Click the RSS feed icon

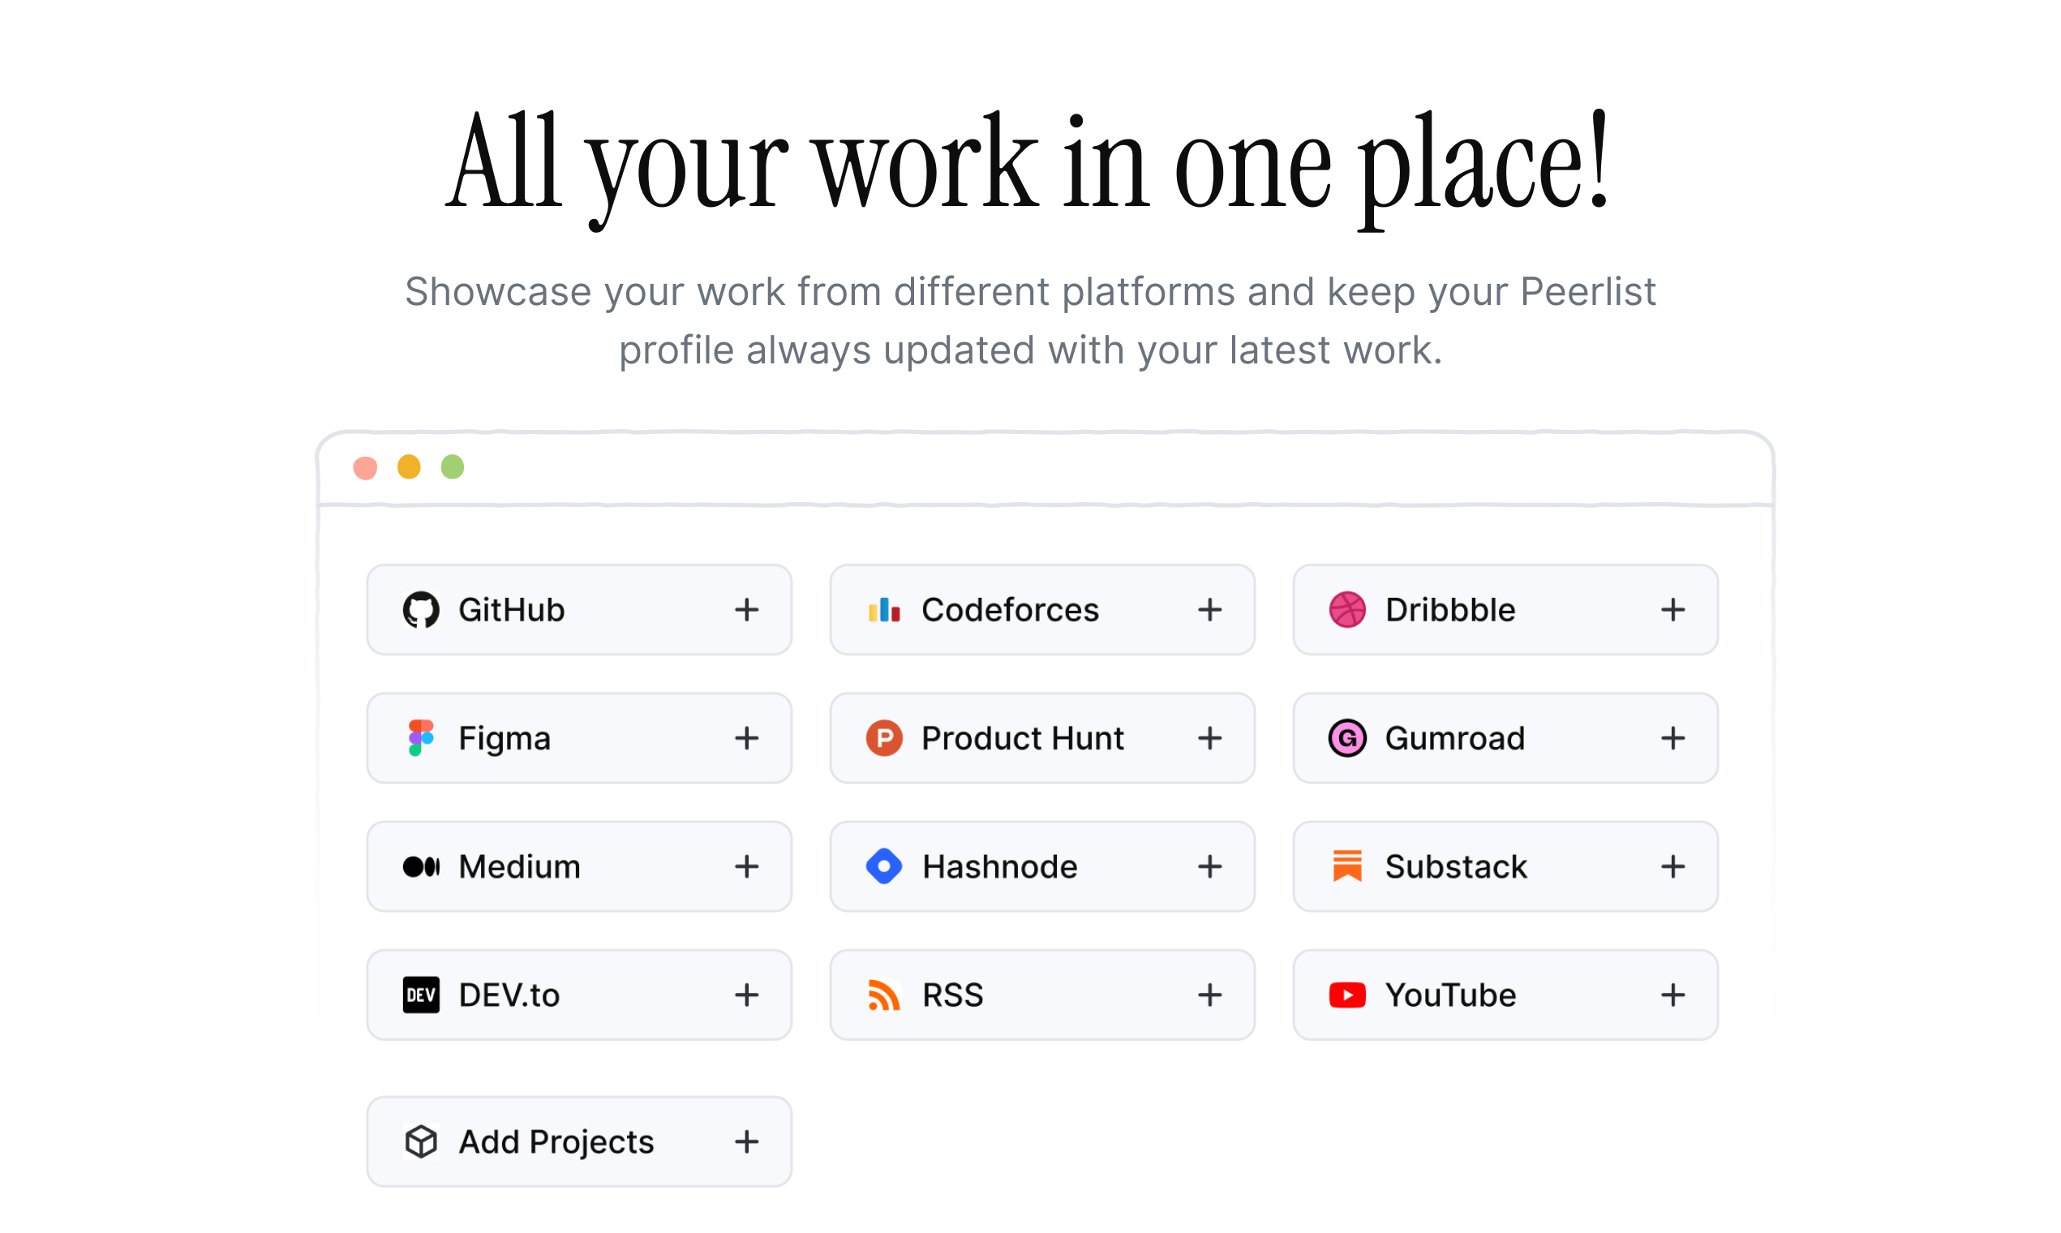pyautogui.click(x=884, y=995)
